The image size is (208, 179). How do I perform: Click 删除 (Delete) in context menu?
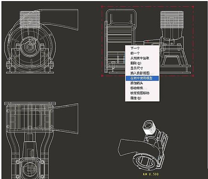click(142, 63)
